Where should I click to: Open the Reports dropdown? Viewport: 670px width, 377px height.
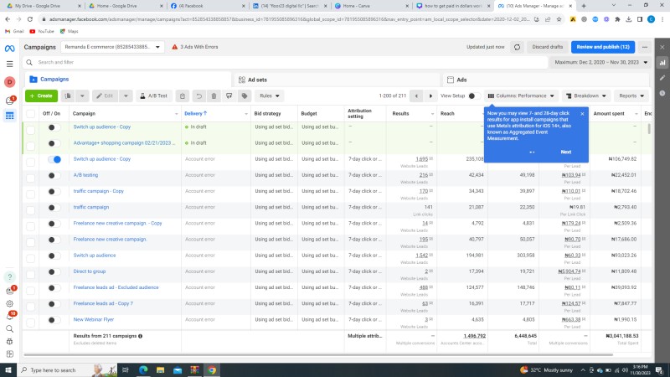(x=631, y=96)
